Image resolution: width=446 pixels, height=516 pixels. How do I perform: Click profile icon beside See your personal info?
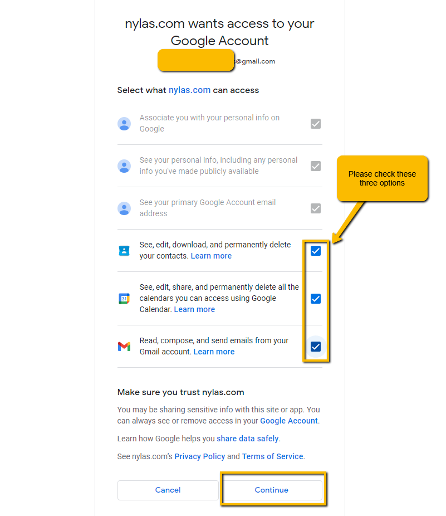[x=124, y=166]
